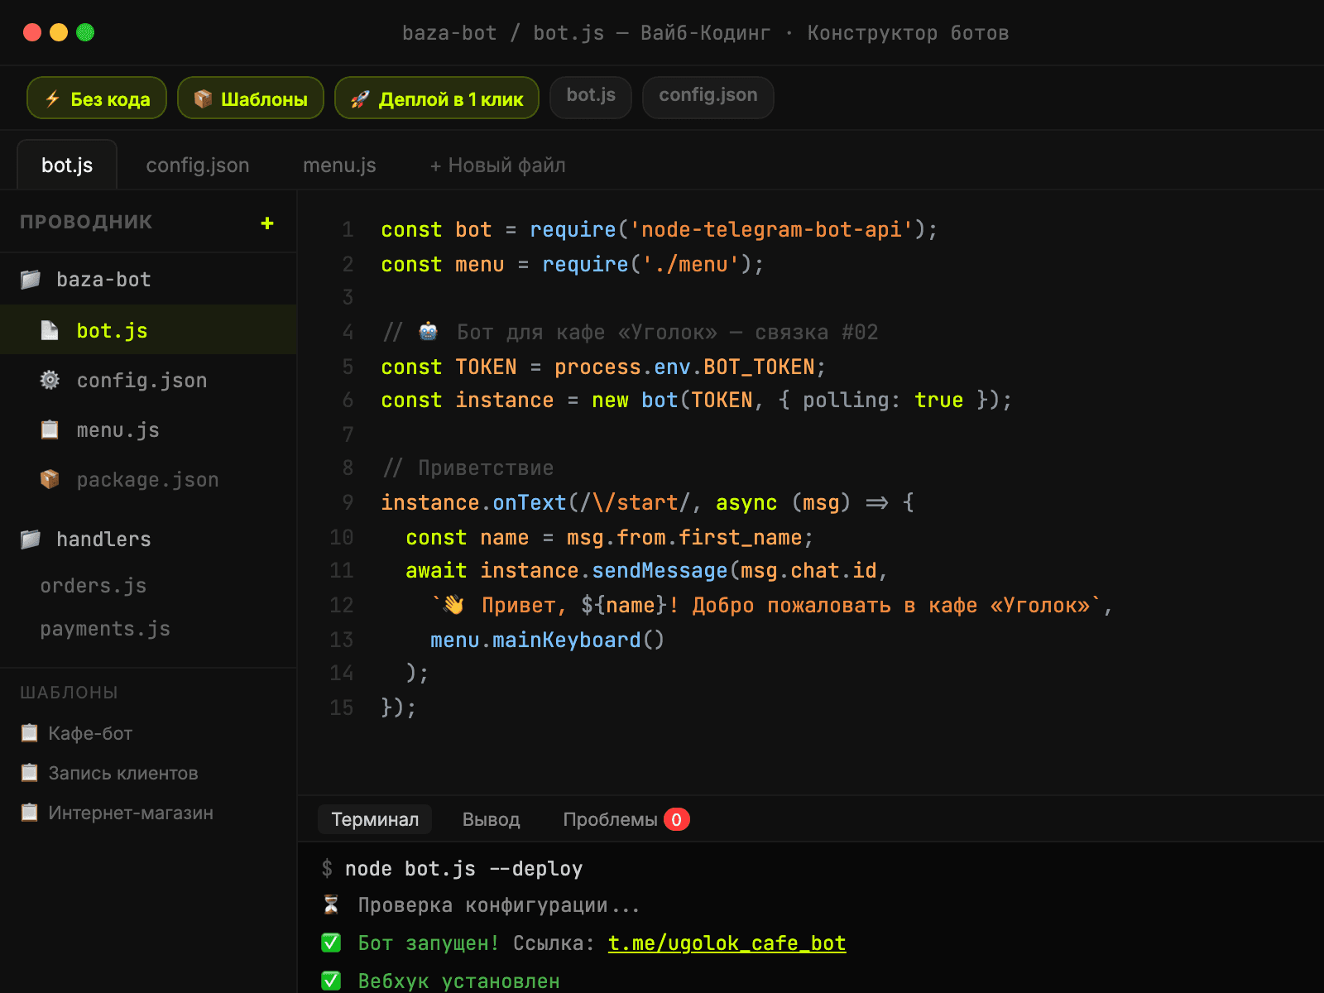This screenshot has height=993, width=1324.
Task: Click the waving hand emoji on line 12
Action: click(453, 605)
